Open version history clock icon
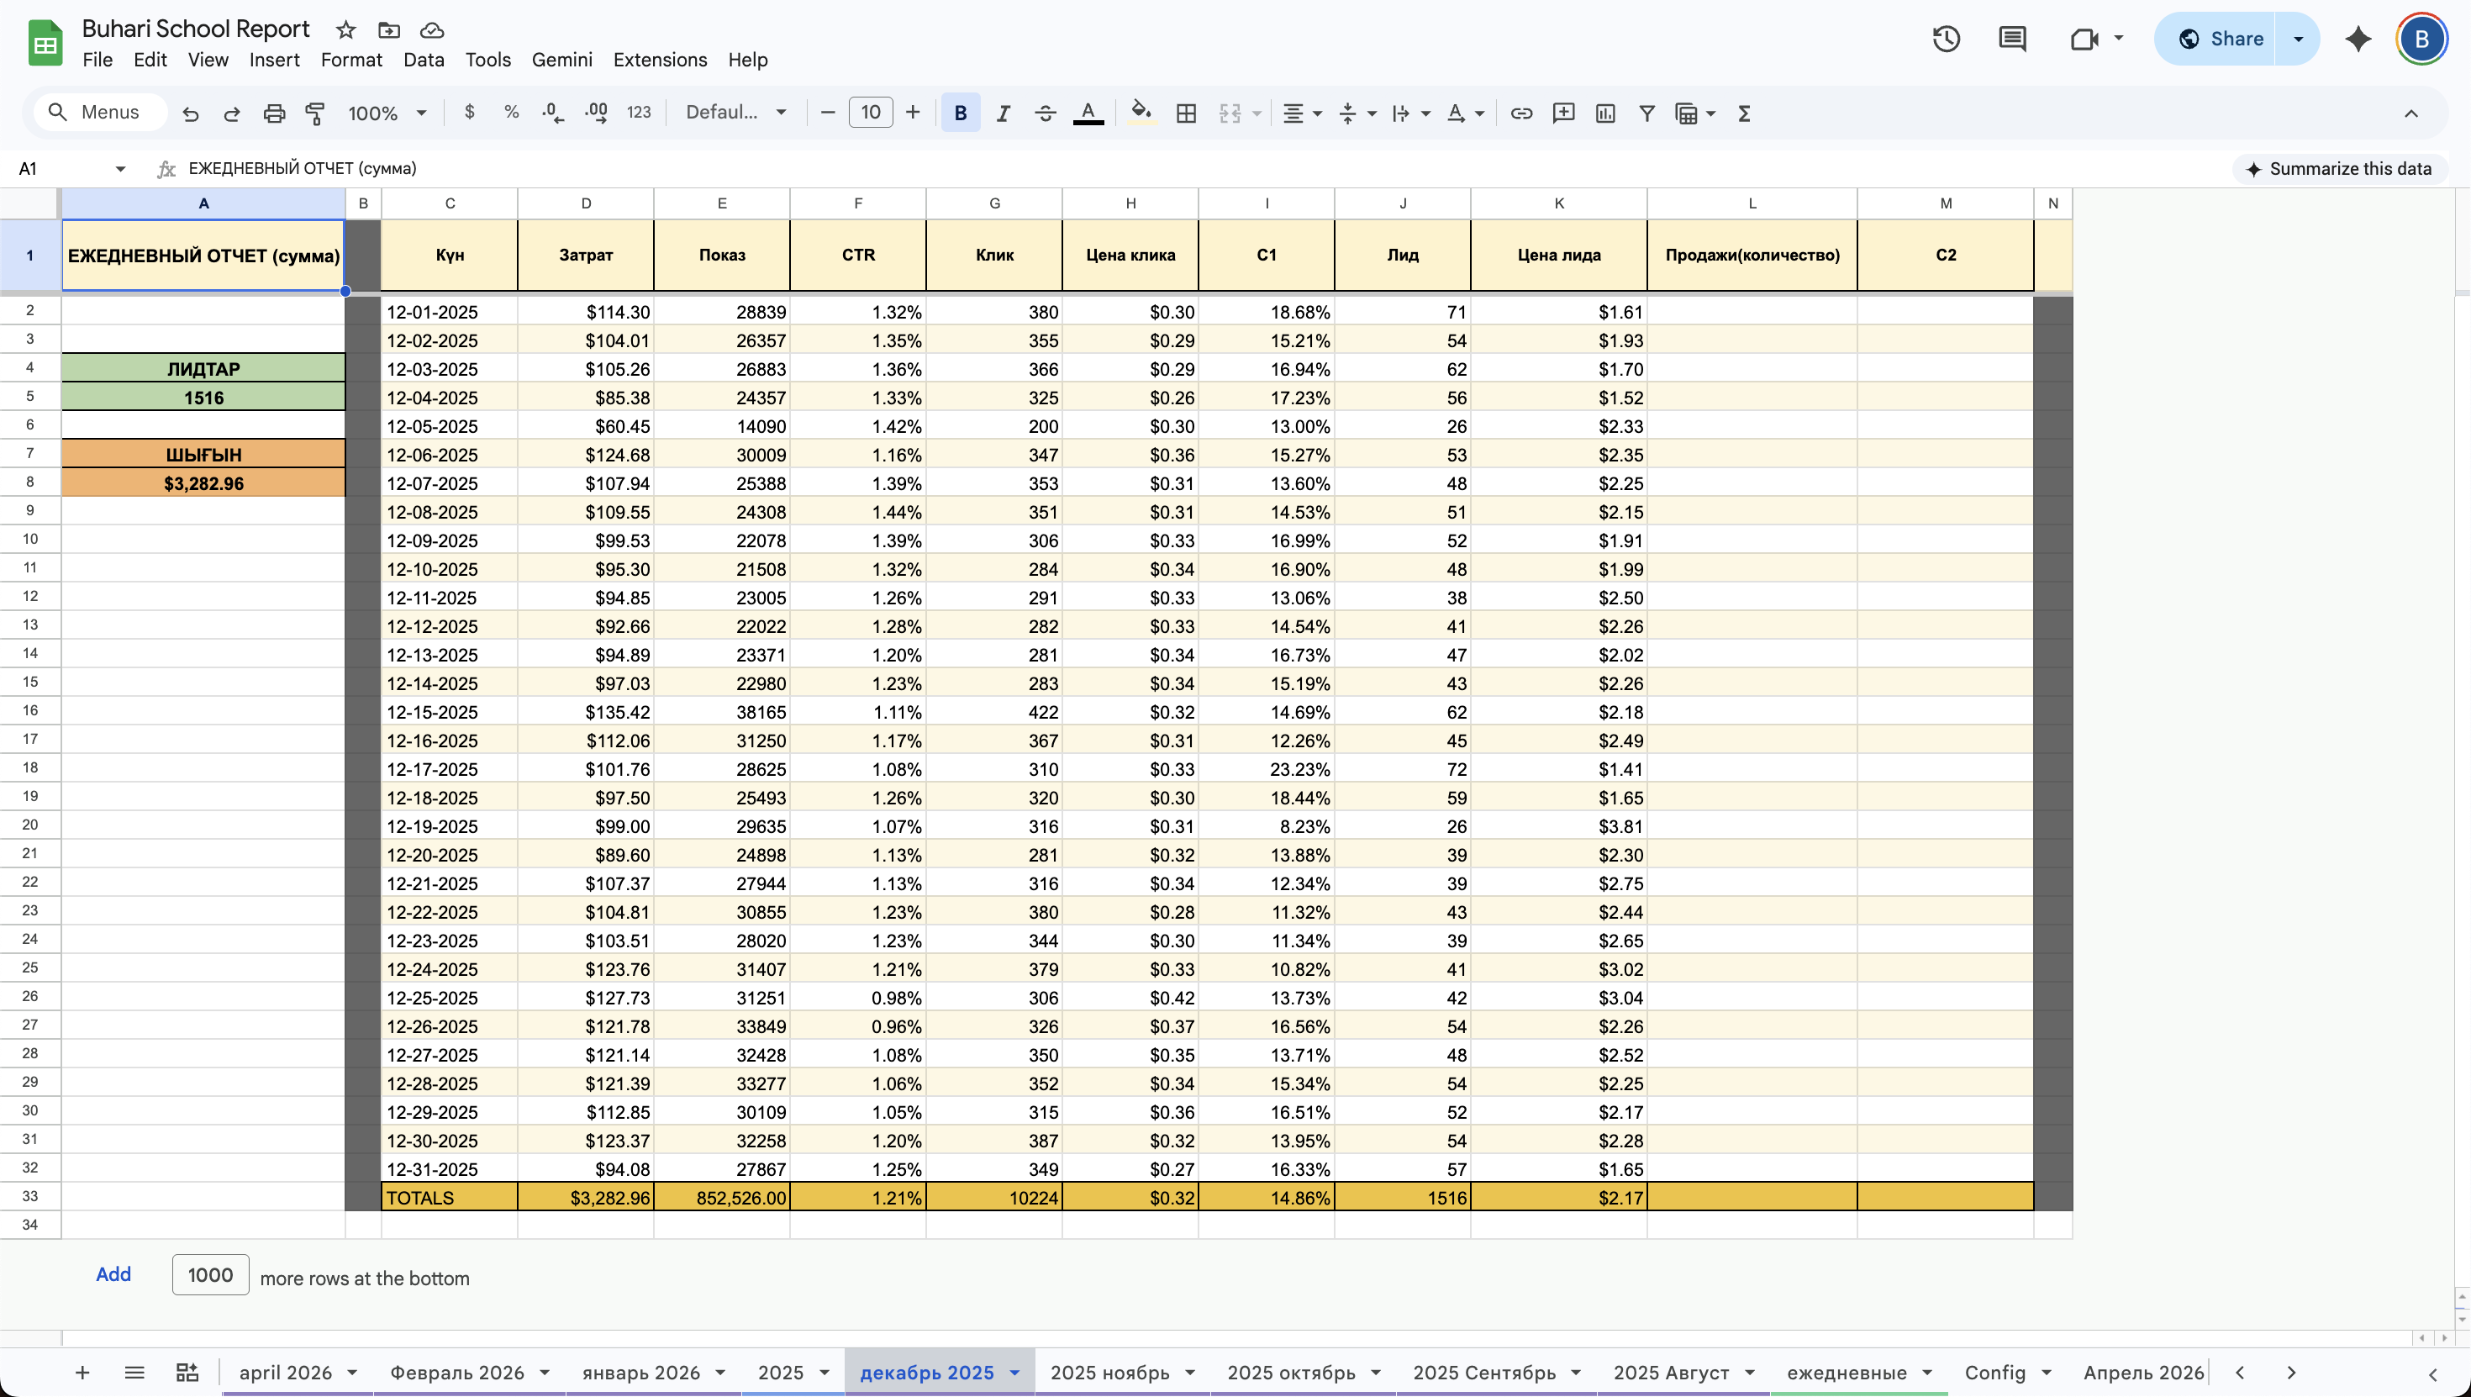The image size is (2471, 1397). 1947,40
